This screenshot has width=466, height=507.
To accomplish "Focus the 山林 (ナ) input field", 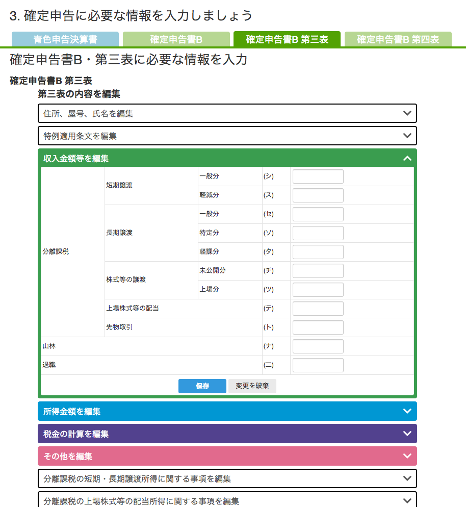I will [x=318, y=346].
